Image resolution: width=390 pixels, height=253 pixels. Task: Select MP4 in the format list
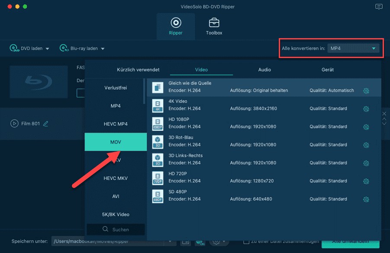[116, 106]
